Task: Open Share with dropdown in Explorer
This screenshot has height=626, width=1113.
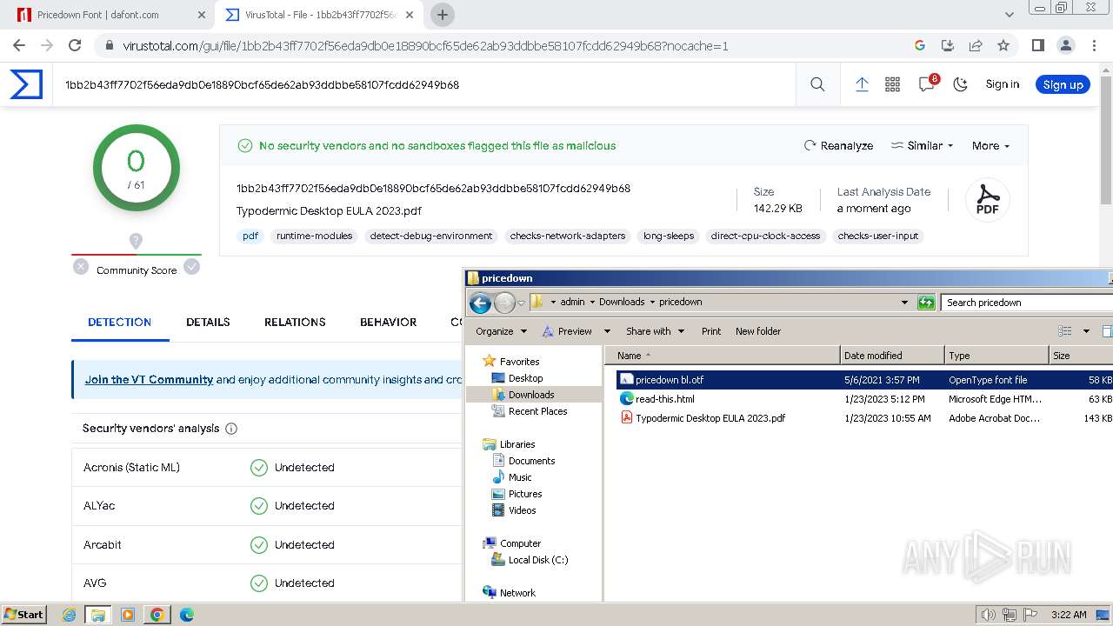Action: (655, 331)
